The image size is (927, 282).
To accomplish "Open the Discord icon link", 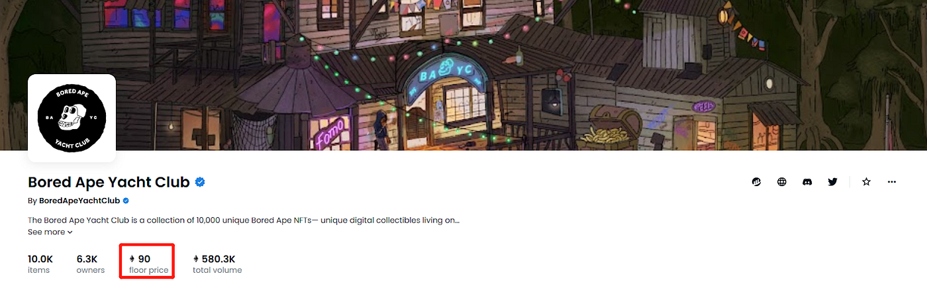I will [x=807, y=181].
